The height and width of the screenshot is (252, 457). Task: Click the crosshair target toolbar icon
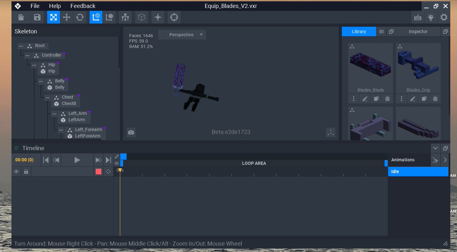click(174, 17)
